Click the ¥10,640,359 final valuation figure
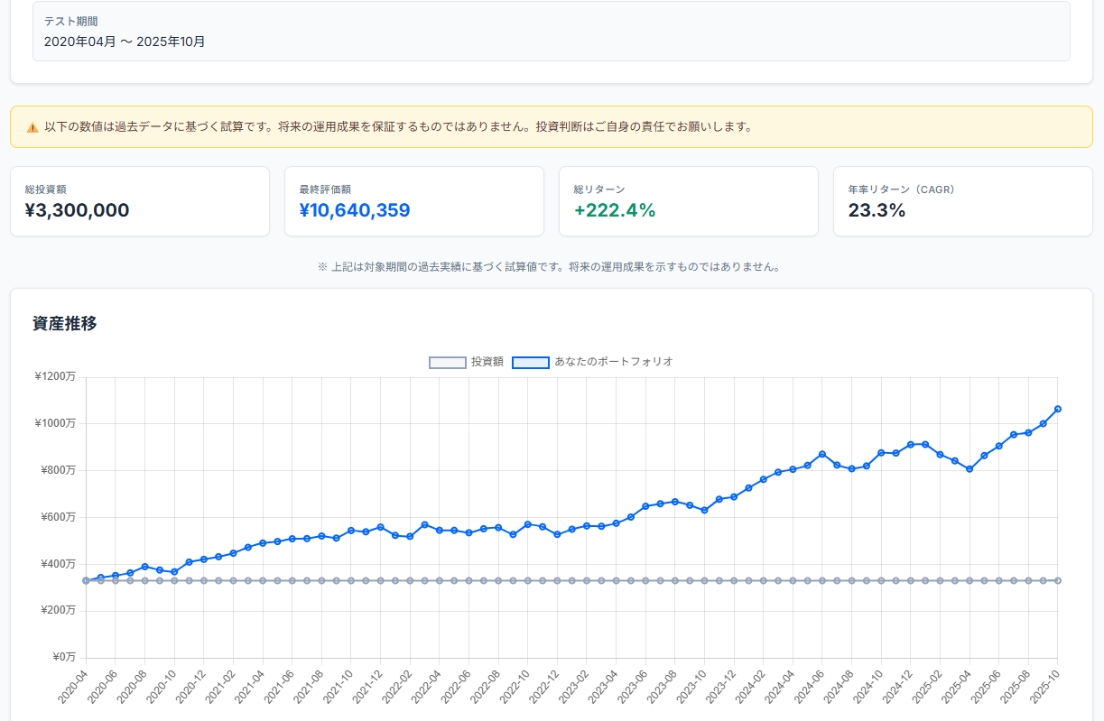Viewport: 1104px width, 721px height. 356,210
